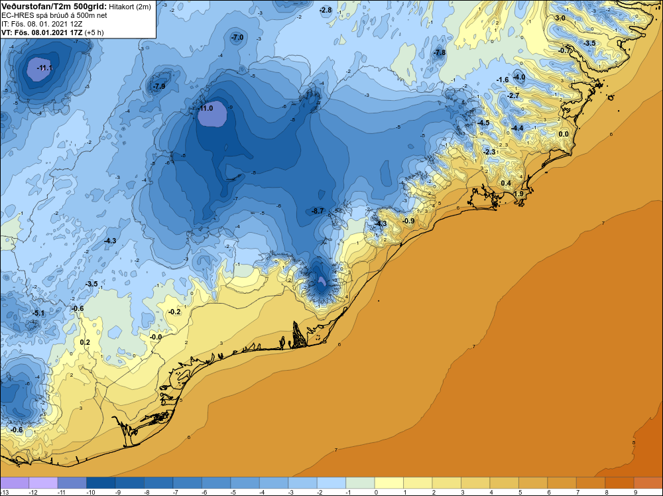The image size is (663, 496).
Task: Click the -0.0 temperature label
Action: pos(156,337)
